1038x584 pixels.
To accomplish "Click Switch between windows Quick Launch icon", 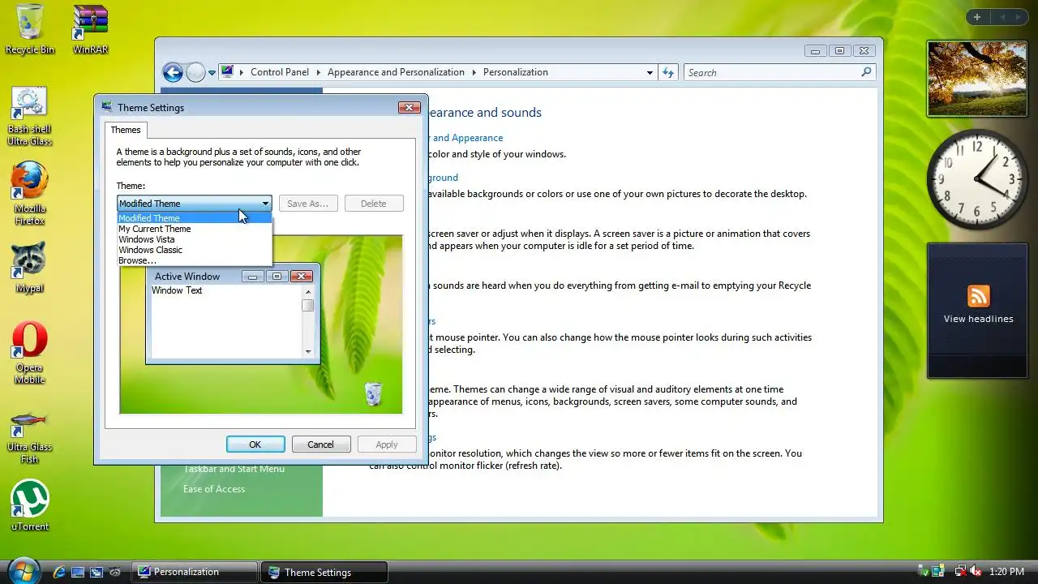I will (x=97, y=572).
